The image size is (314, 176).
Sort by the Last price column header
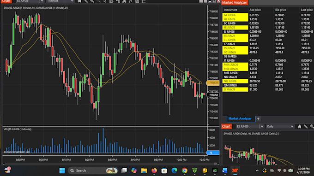pos(307,10)
